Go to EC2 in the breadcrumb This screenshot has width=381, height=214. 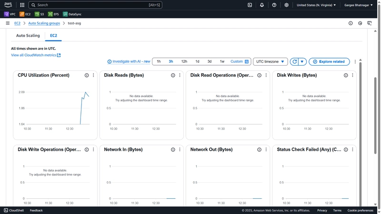[x=17, y=23]
